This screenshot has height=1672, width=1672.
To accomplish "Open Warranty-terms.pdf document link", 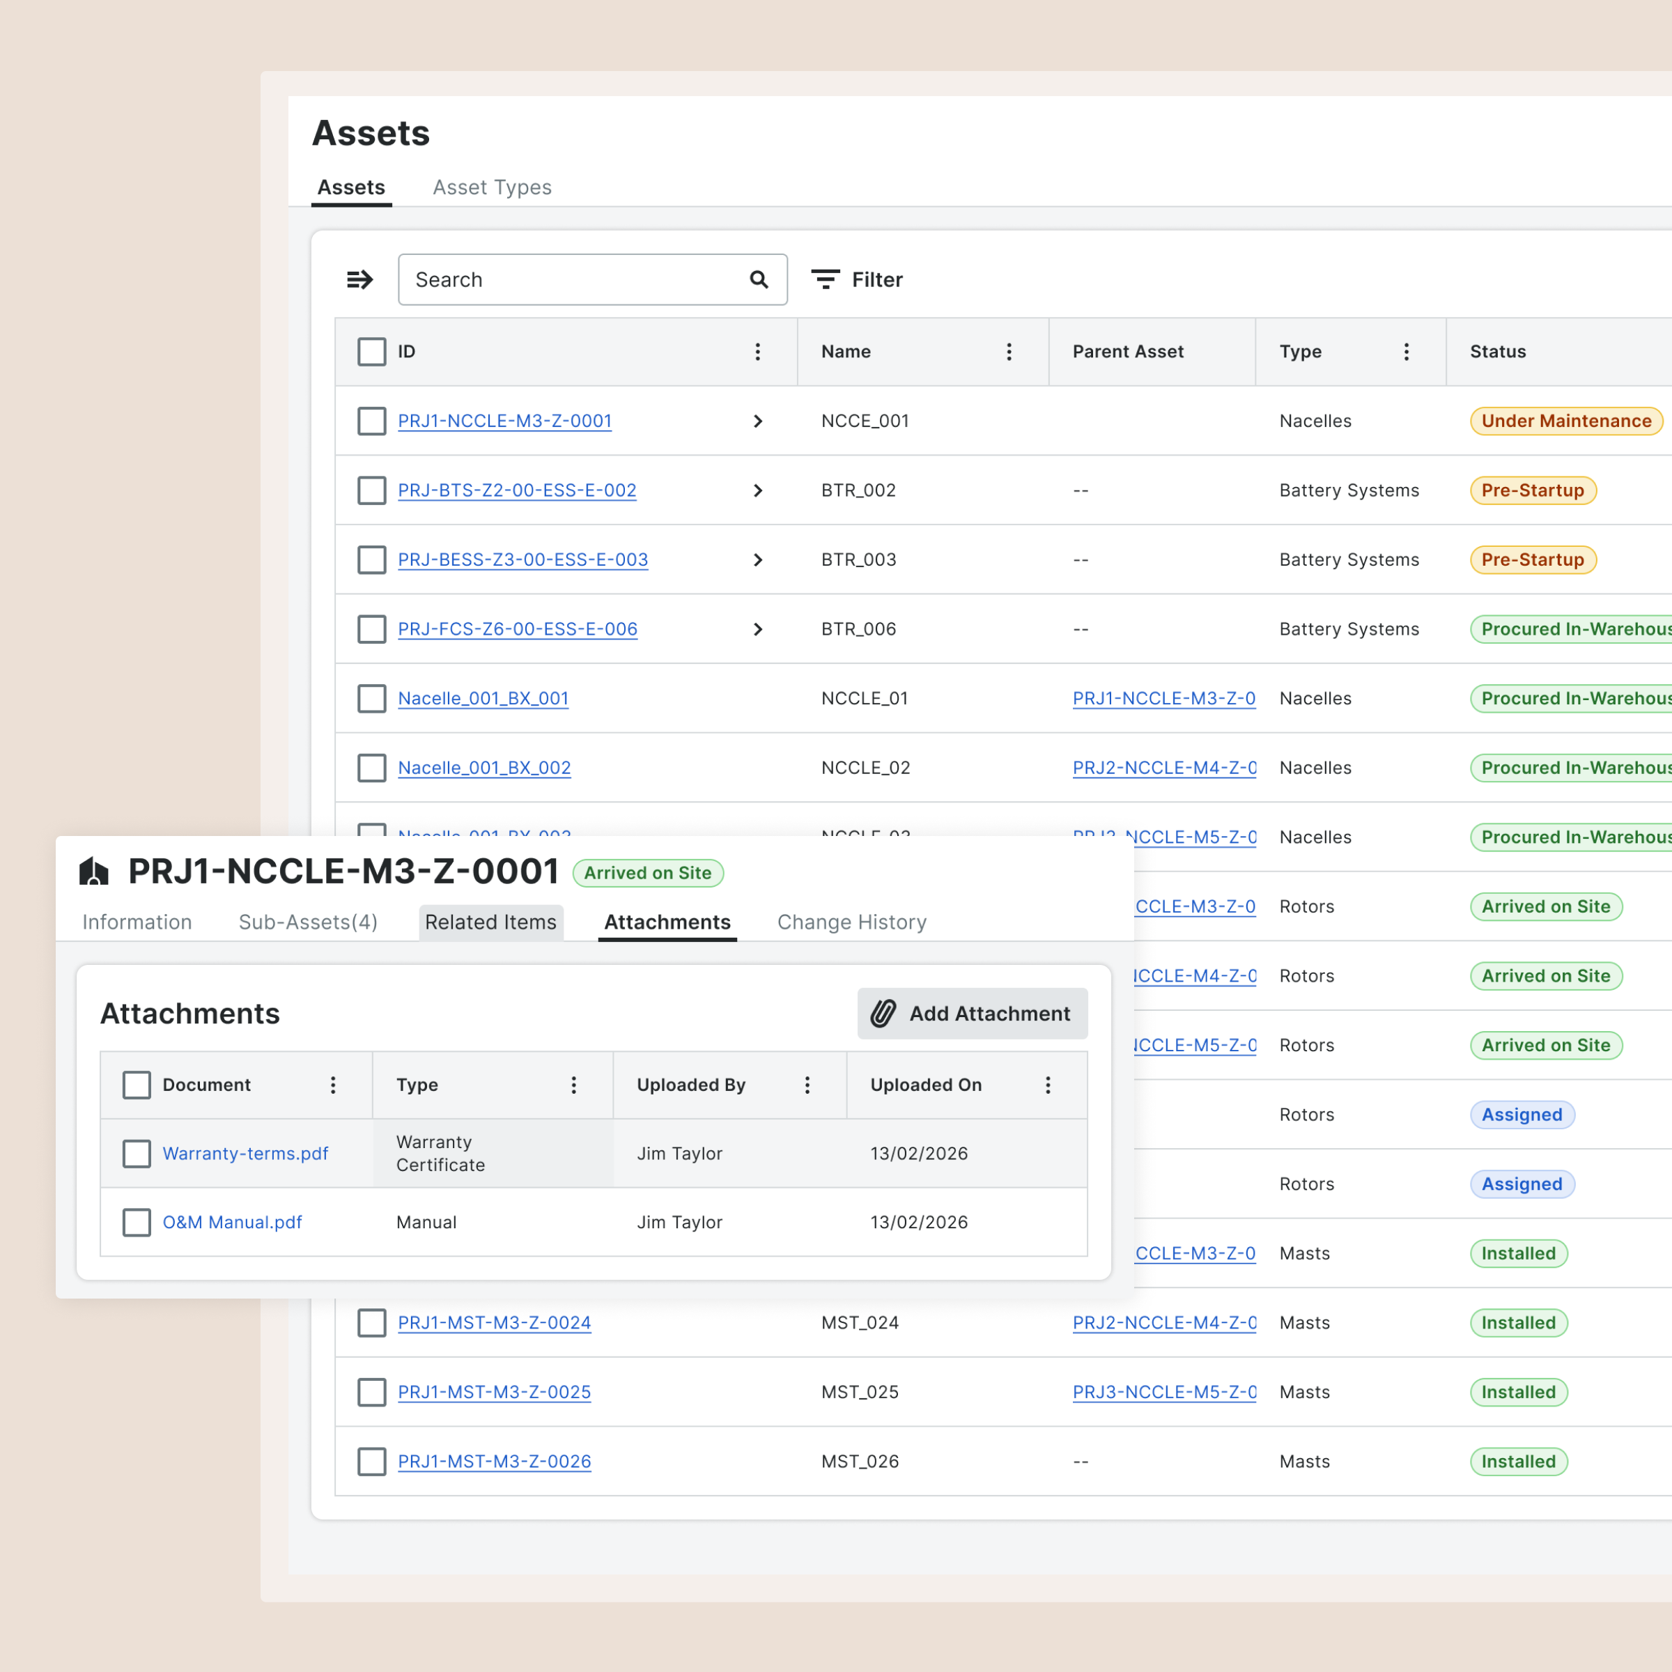I will (x=246, y=1154).
